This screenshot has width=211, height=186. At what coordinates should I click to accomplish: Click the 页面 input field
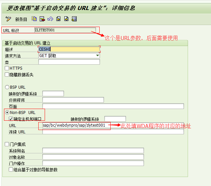(113, 106)
